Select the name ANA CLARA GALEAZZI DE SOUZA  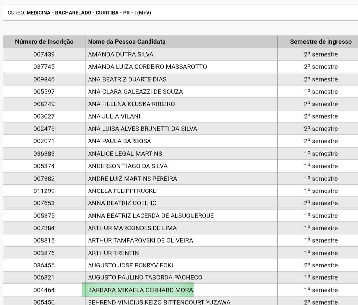click(135, 92)
